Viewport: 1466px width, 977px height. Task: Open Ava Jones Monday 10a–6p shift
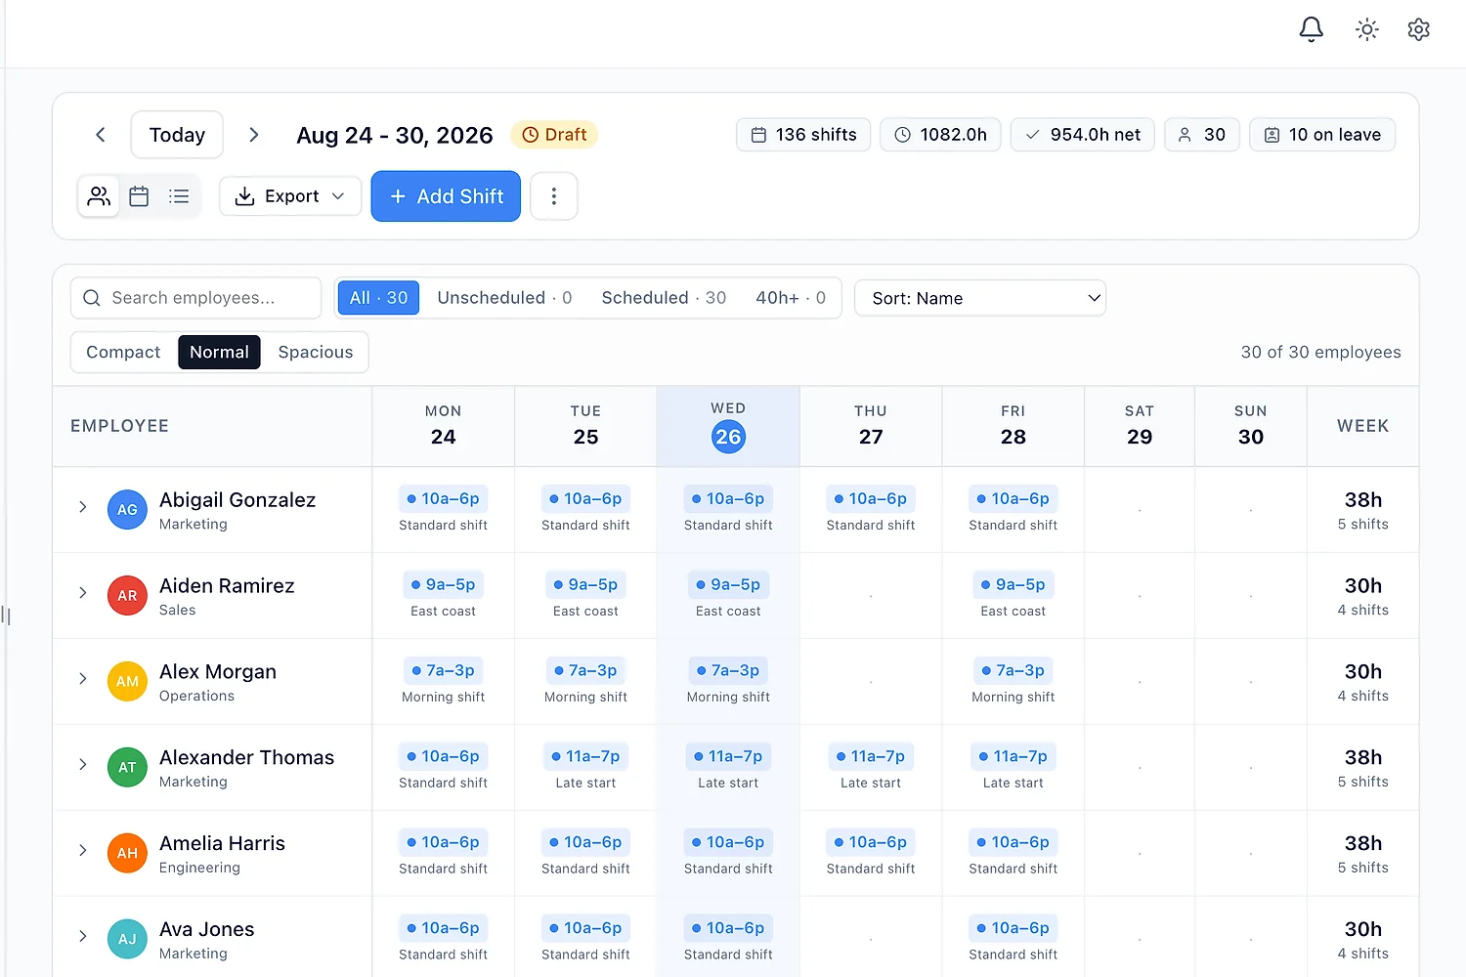pyautogui.click(x=444, y=929)
